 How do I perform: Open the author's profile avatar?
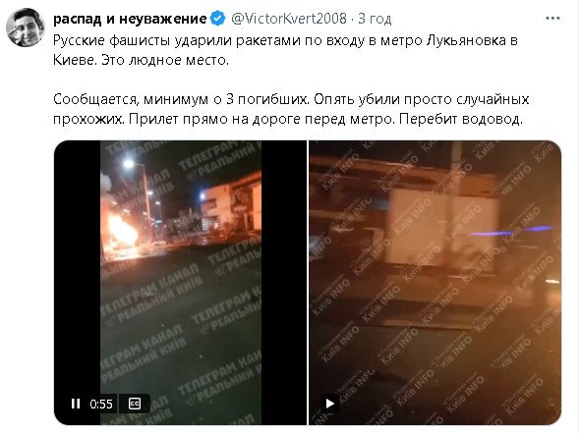[x=26, y=27]
